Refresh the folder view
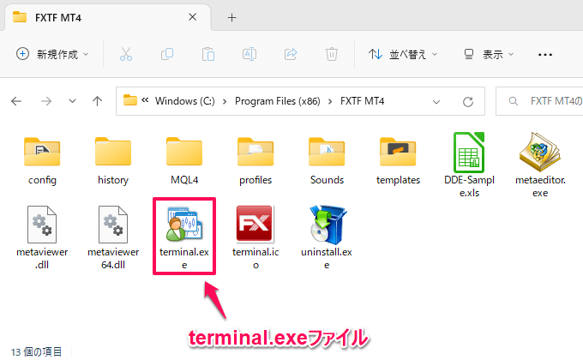Viewport: 583px width, 360px height. pos(468,101)
